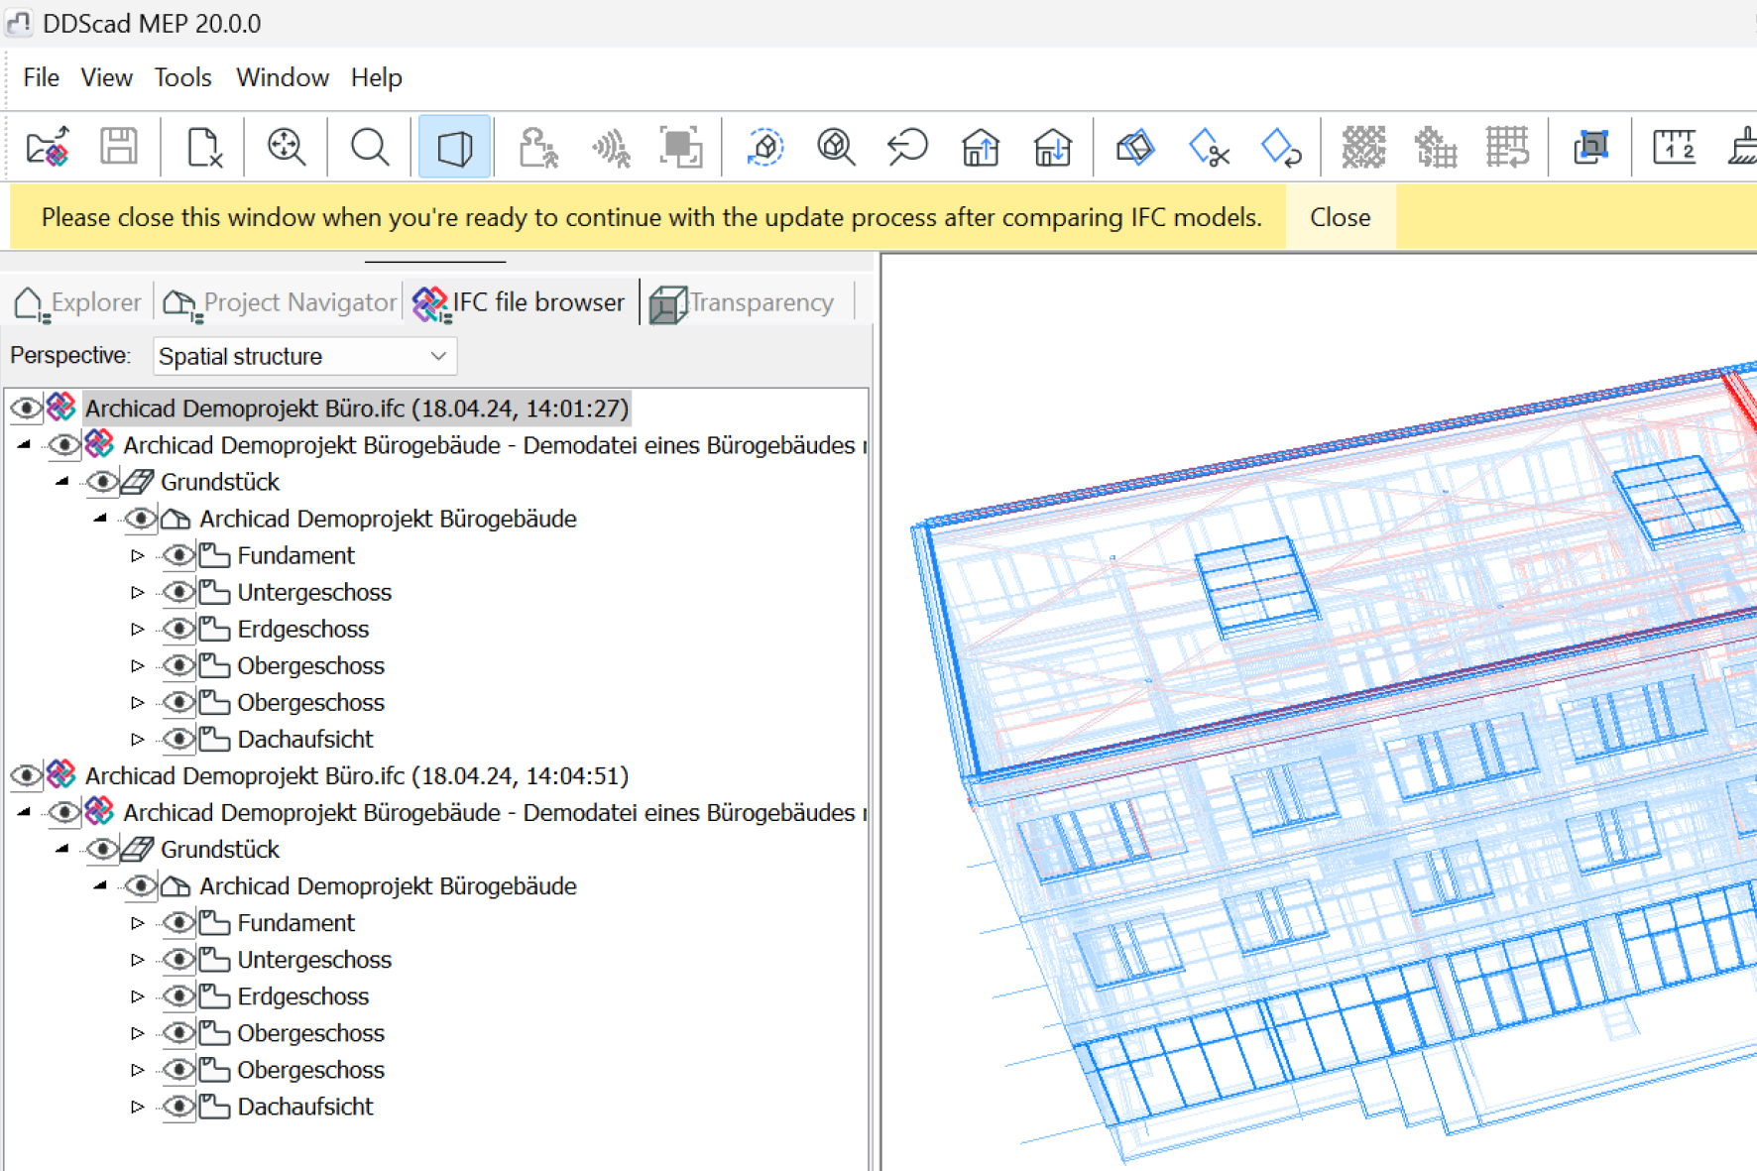
Task: Click the house storey up icon
Action: pos(980,148)
